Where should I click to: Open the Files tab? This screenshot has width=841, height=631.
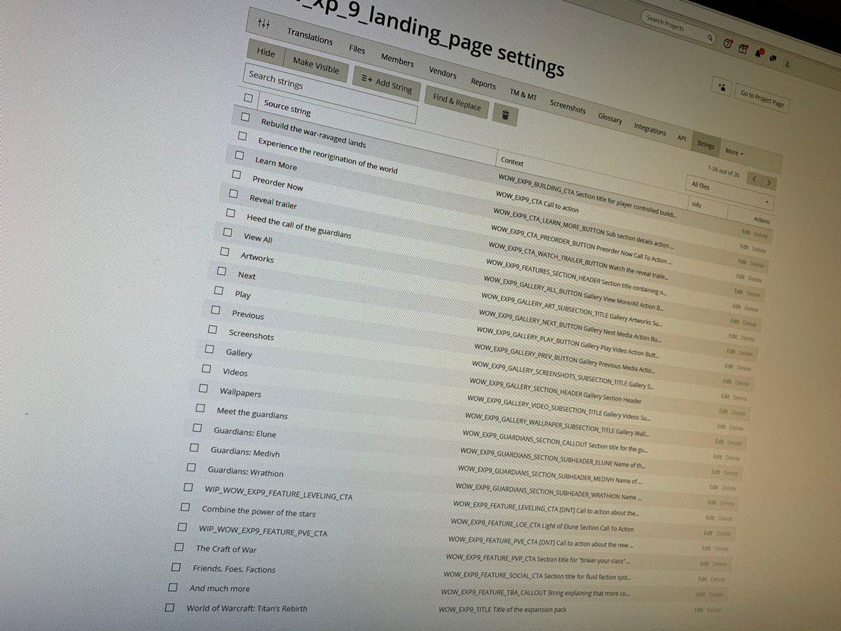tap(357, 50)
